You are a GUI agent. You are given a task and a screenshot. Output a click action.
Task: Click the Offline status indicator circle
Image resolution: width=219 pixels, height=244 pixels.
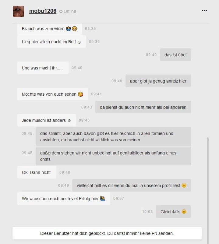61,11
